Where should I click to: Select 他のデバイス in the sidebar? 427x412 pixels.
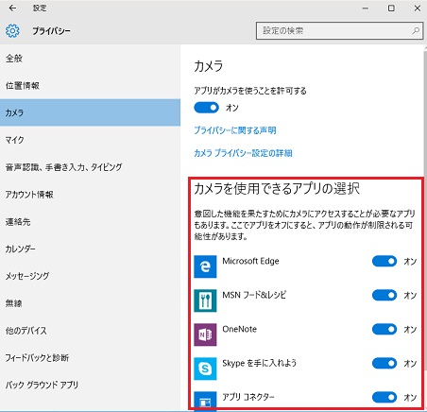90,331
